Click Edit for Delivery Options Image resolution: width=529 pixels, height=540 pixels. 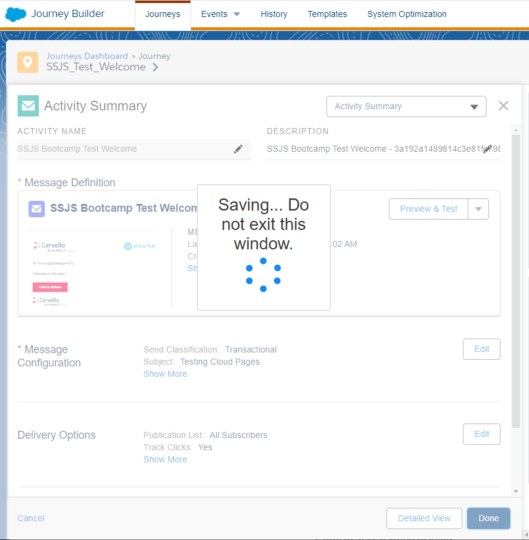(x=481, y=434)
